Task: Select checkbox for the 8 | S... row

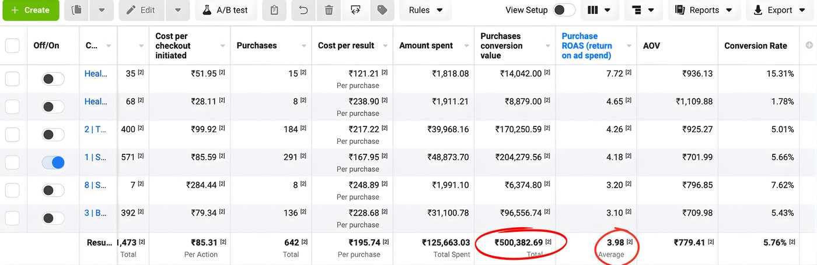Action: (12, 190)
